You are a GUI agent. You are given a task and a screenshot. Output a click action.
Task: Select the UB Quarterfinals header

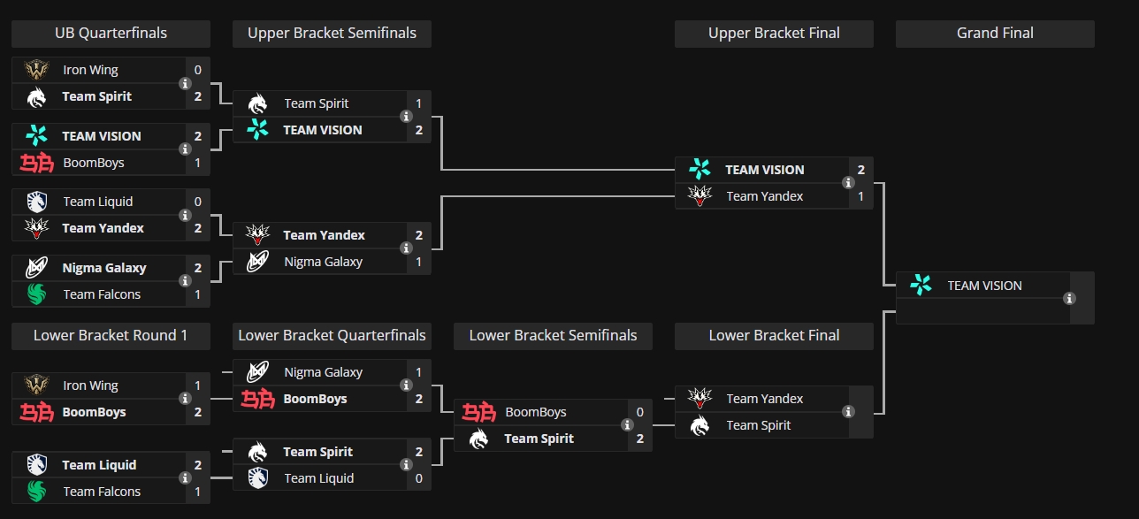111,34
